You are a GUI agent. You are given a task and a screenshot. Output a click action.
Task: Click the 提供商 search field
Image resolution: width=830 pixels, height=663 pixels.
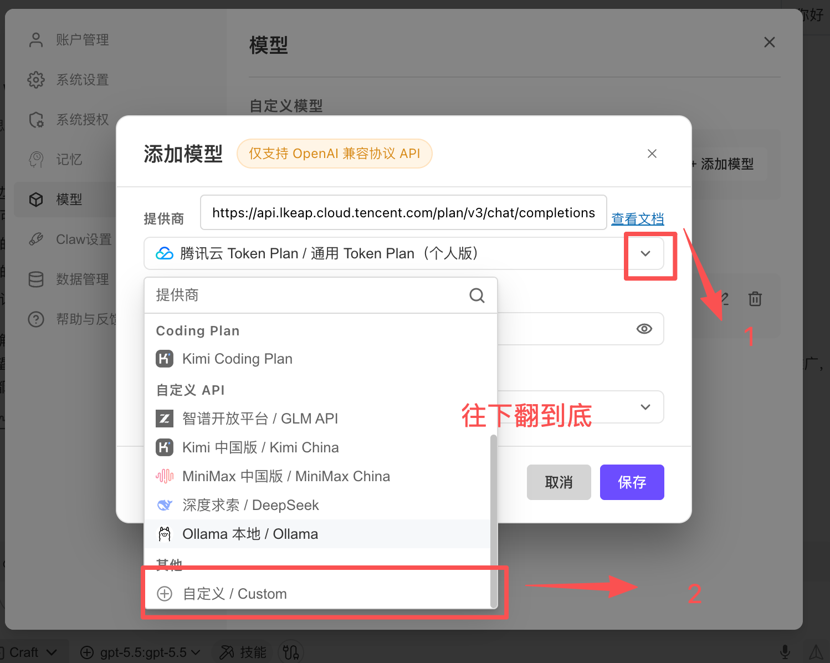tap(321, 295)
